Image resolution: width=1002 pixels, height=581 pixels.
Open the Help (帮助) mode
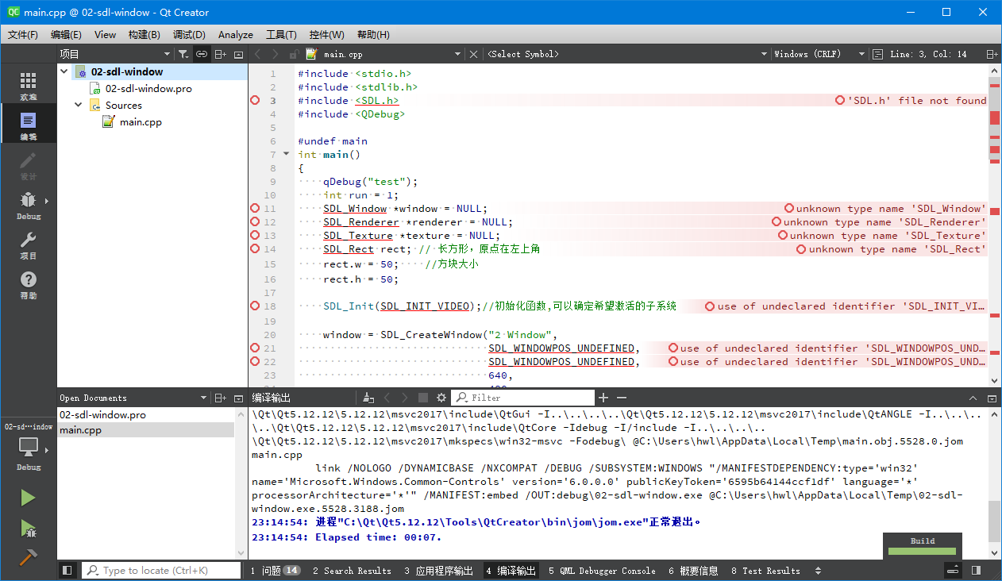(28, 284)
